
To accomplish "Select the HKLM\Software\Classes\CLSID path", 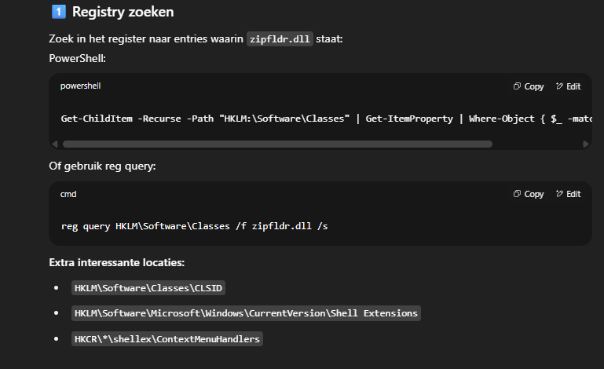I will tap(148, 288).
